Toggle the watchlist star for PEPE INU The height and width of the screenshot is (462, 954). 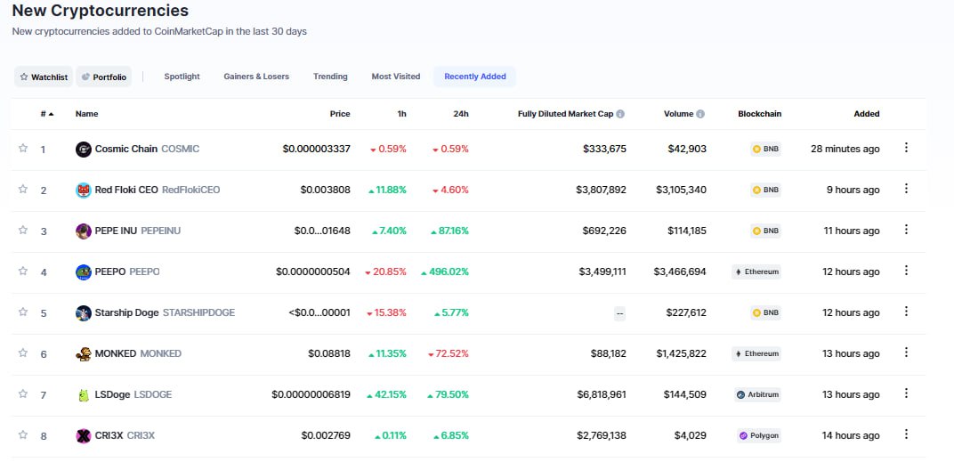[23, 230]
